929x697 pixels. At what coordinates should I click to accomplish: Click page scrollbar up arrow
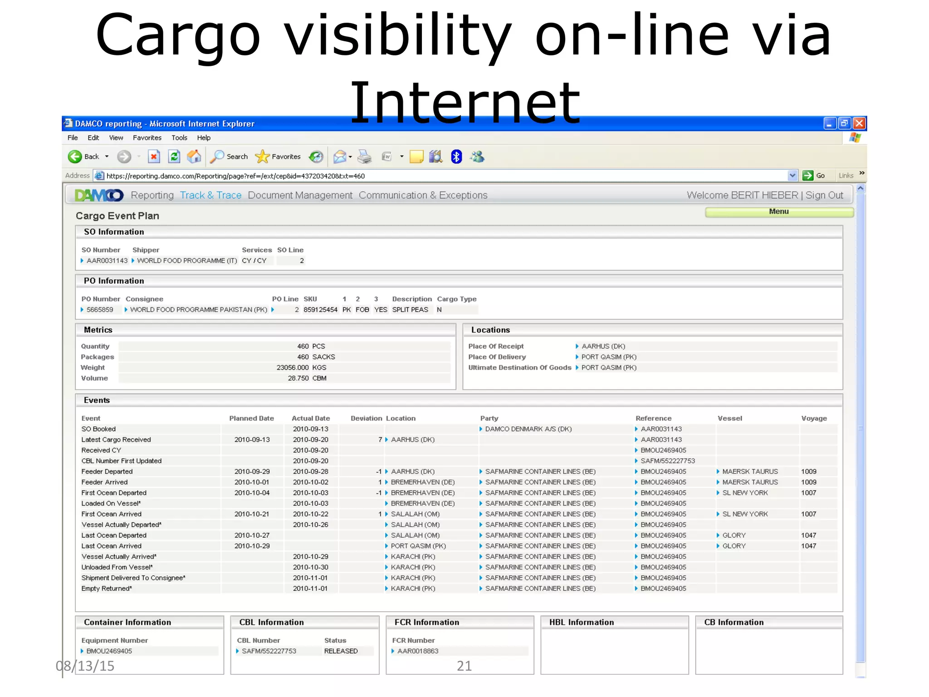coord(861,188)
